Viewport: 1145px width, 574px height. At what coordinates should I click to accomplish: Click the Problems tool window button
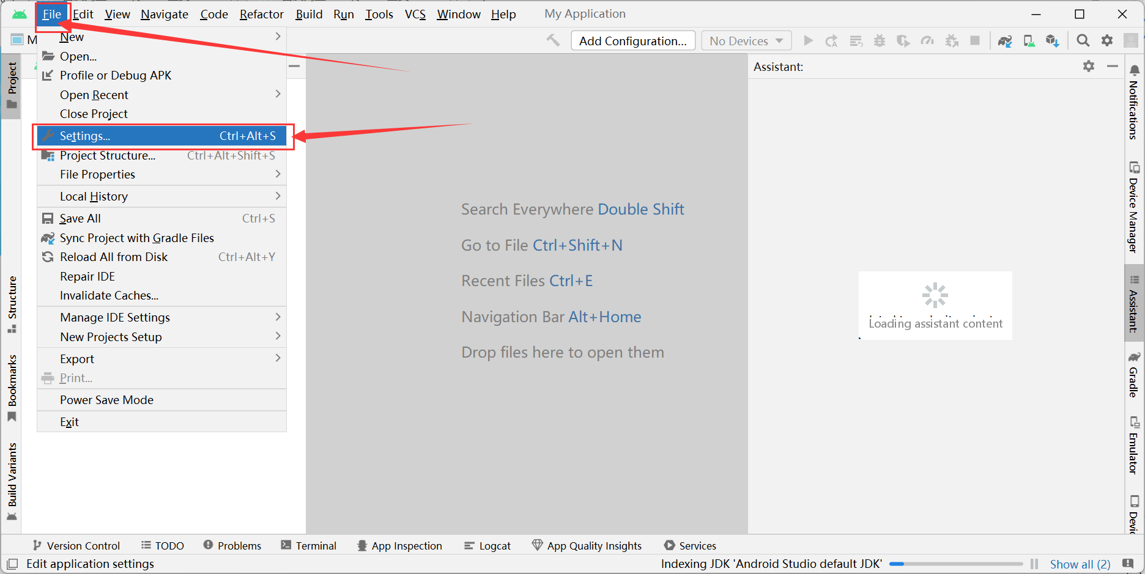click(232, 545)
